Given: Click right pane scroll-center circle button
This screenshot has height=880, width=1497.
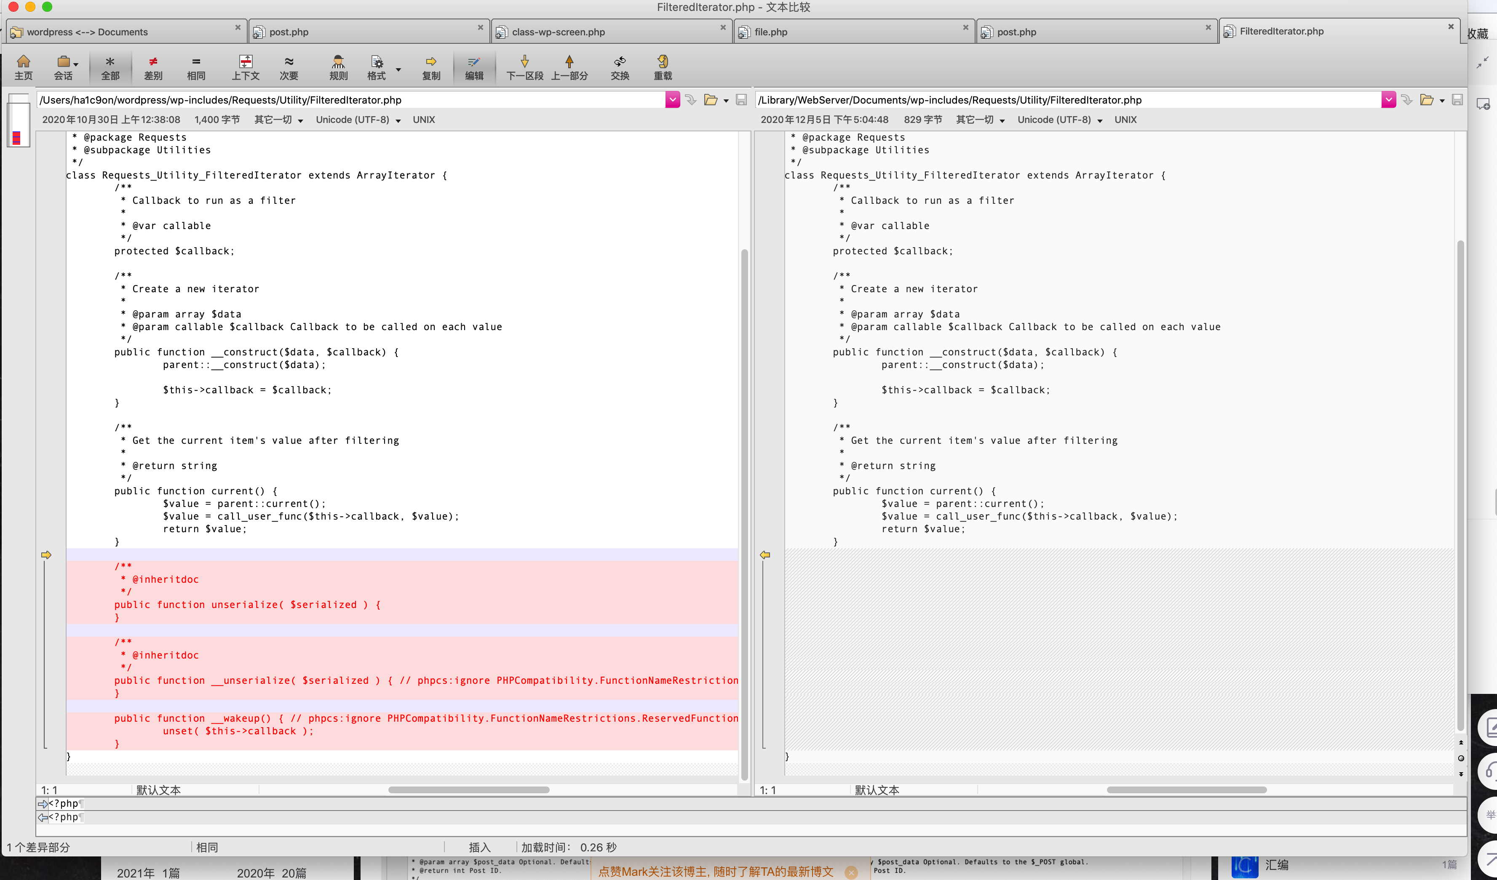Looking at the screenshot, I should click(x=1461, y=758).
